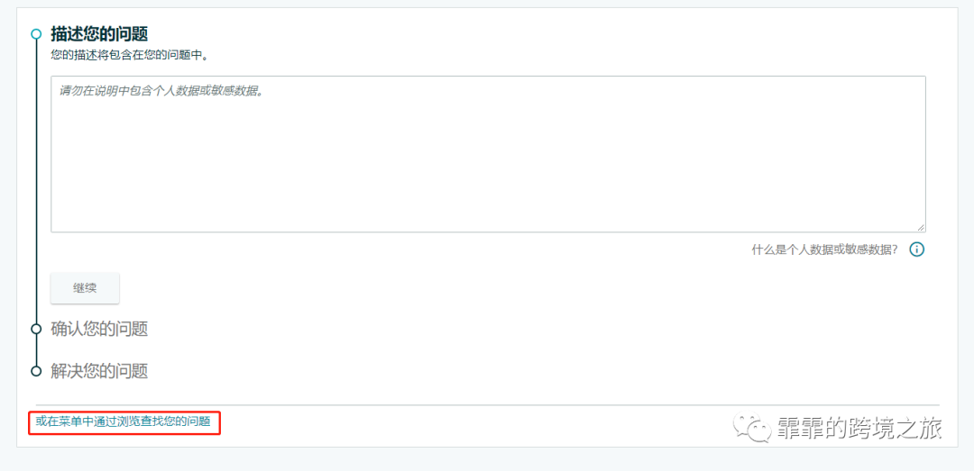The image size is (974, 471).
Task: Select the teal step circle for 描述您的问题
Action: coord(36,33)
